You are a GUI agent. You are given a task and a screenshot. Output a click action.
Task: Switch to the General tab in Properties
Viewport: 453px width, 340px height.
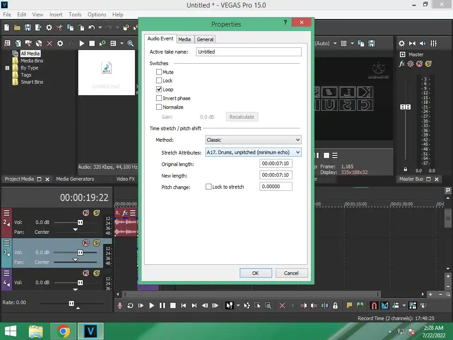point(205,39)
